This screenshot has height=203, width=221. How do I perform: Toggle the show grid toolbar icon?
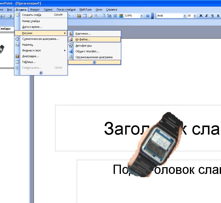point(115,16)
